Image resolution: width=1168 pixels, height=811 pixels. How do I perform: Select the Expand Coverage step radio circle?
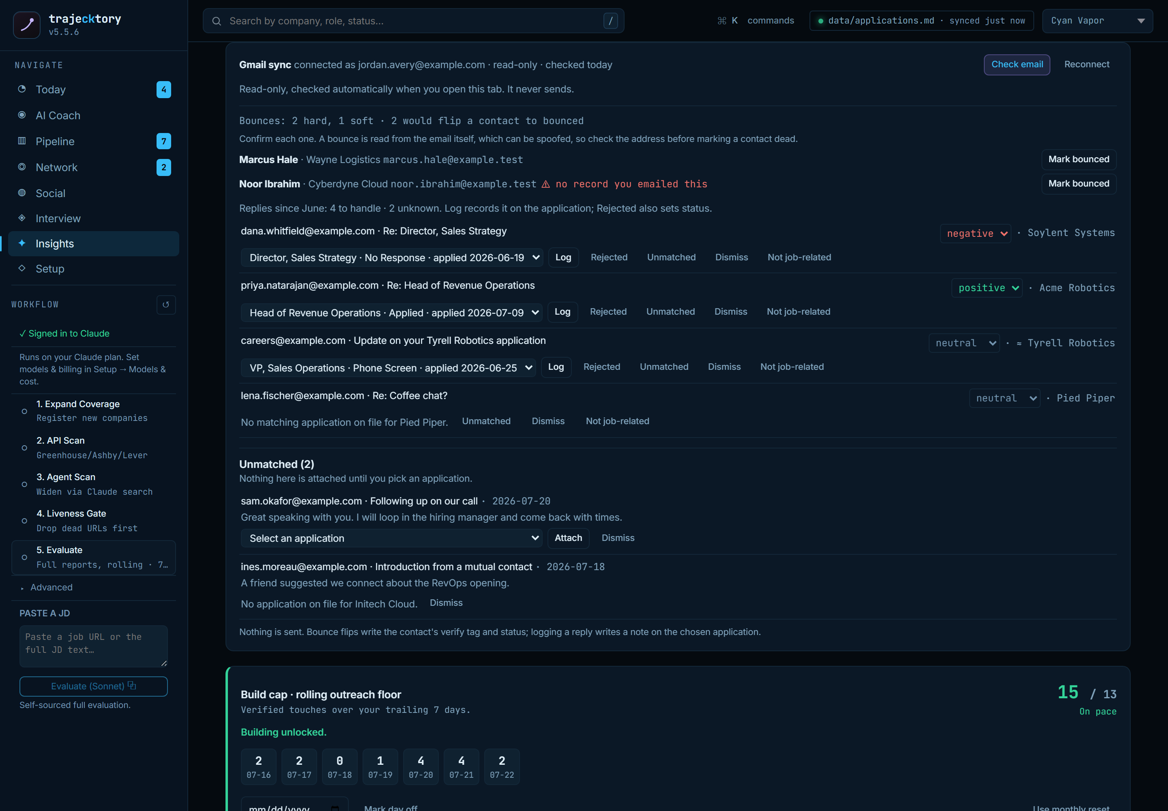tap(24, 411)
